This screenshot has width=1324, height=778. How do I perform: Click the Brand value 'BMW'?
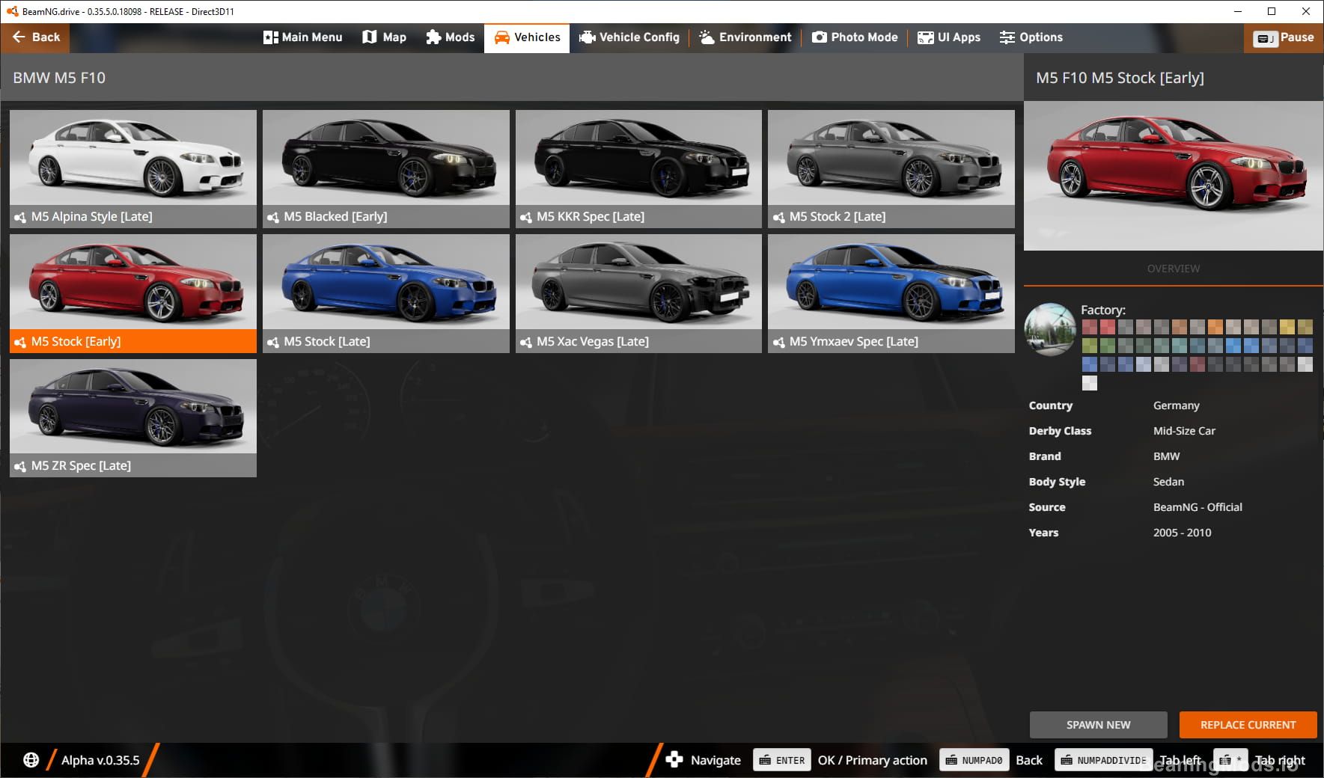pyautogui.click(x=1166, y=456)
